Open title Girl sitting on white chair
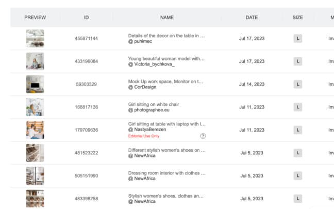 point(154,104)
